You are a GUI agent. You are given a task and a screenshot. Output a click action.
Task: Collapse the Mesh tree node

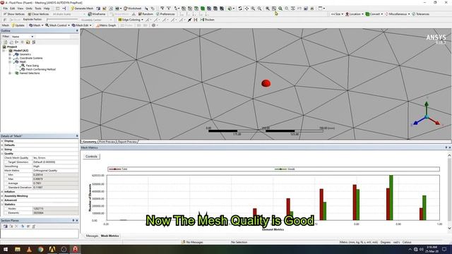pos(10,61)
